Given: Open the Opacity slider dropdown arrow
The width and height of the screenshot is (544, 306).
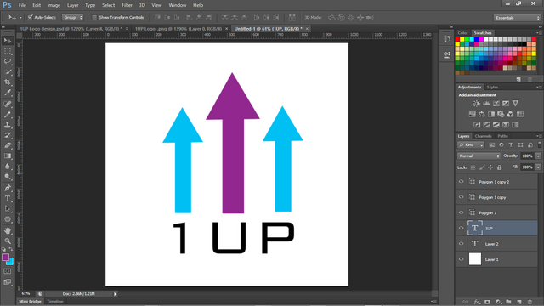Looking at the screenshot, I should click(538, 156).
